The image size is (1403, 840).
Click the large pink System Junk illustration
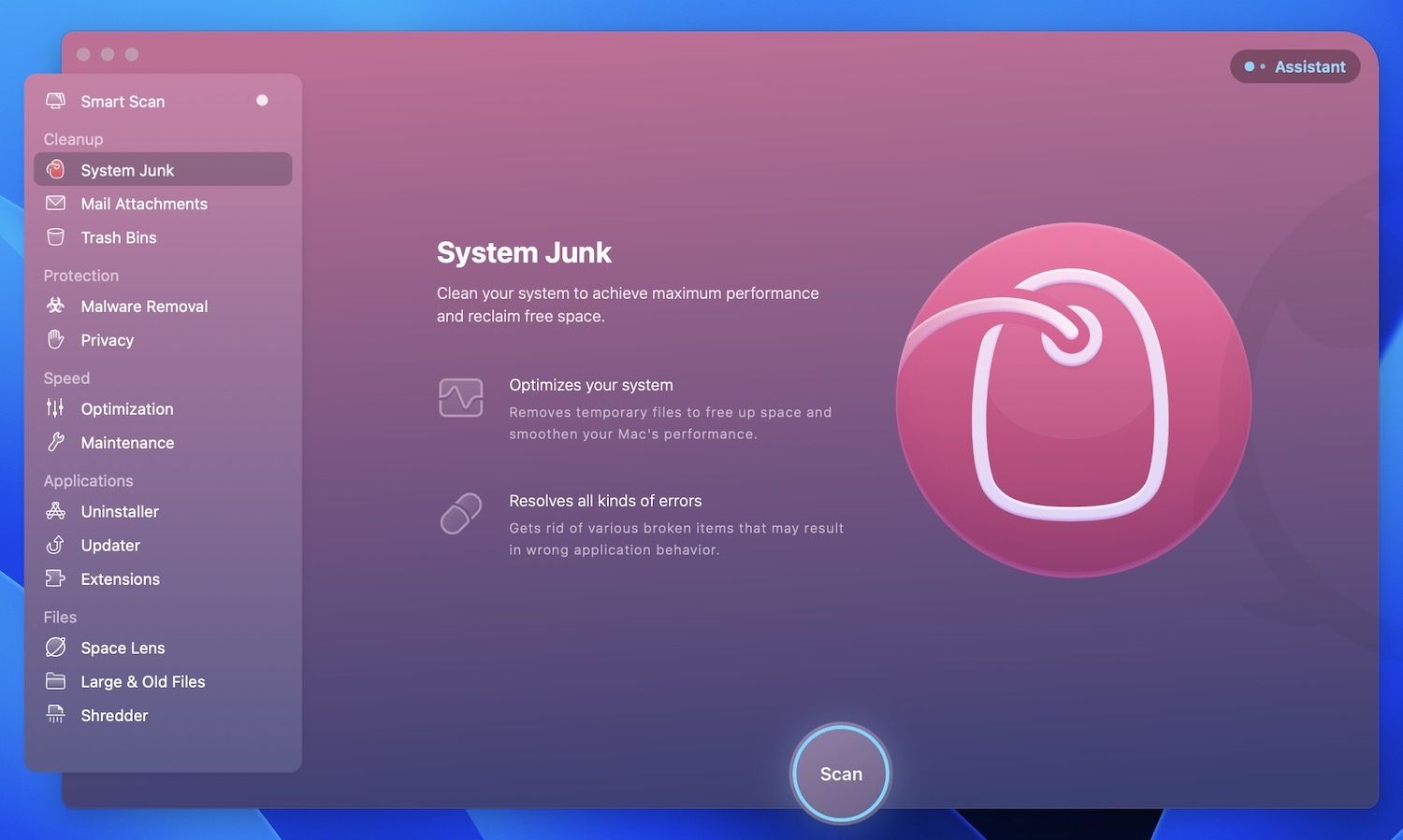coord(1073,399)
